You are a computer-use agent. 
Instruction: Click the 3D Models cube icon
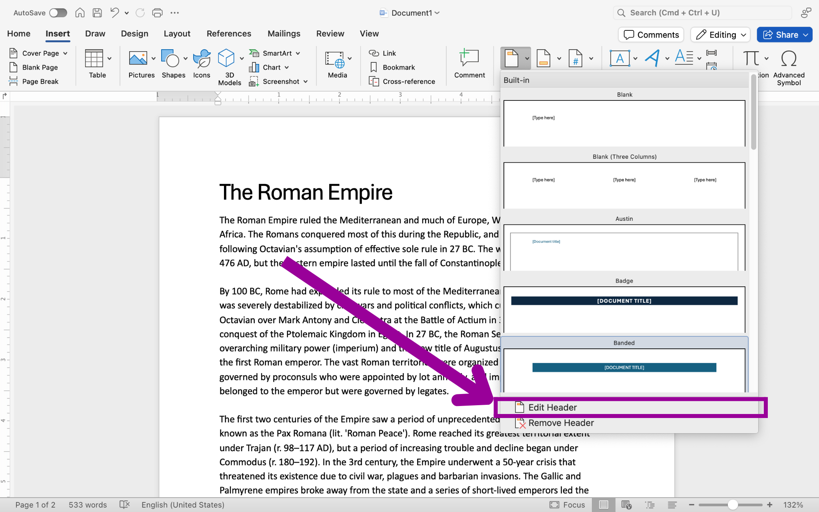click(x=226, y=58)
